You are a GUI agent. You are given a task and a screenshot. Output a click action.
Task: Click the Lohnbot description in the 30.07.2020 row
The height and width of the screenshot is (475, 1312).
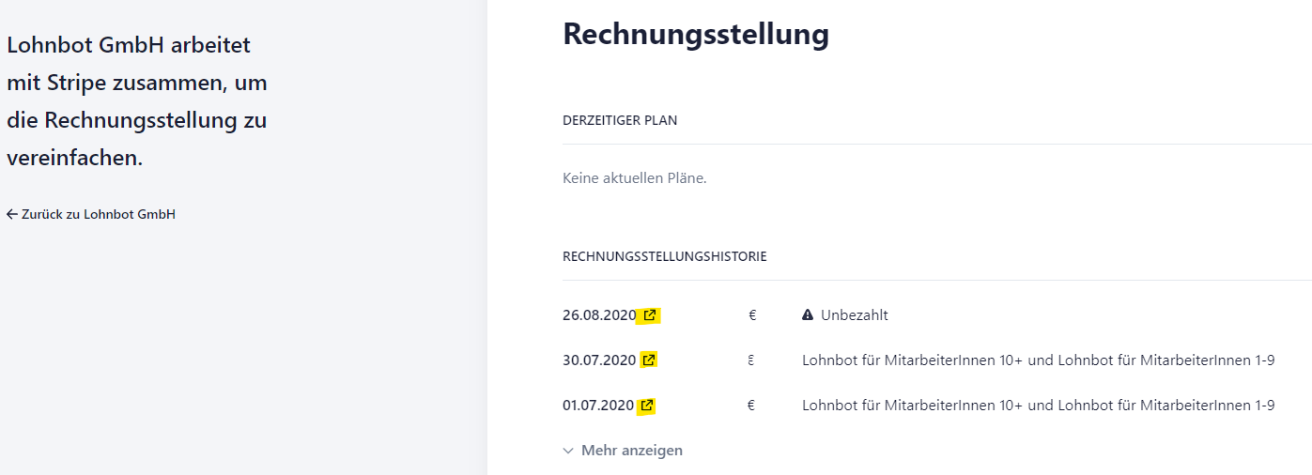tap(1038, 360)
